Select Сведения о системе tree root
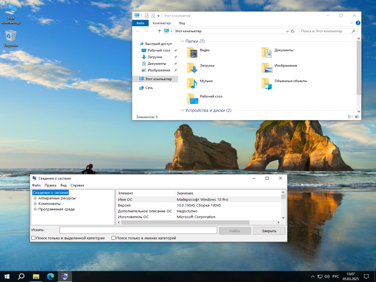The image size is (376, 282). 51,193
